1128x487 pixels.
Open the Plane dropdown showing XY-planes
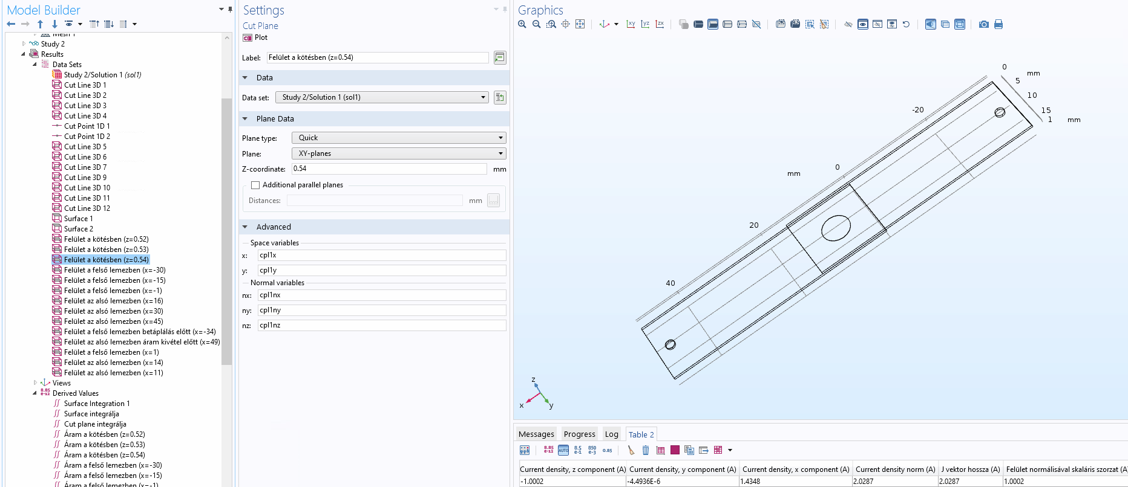point(399,153)
